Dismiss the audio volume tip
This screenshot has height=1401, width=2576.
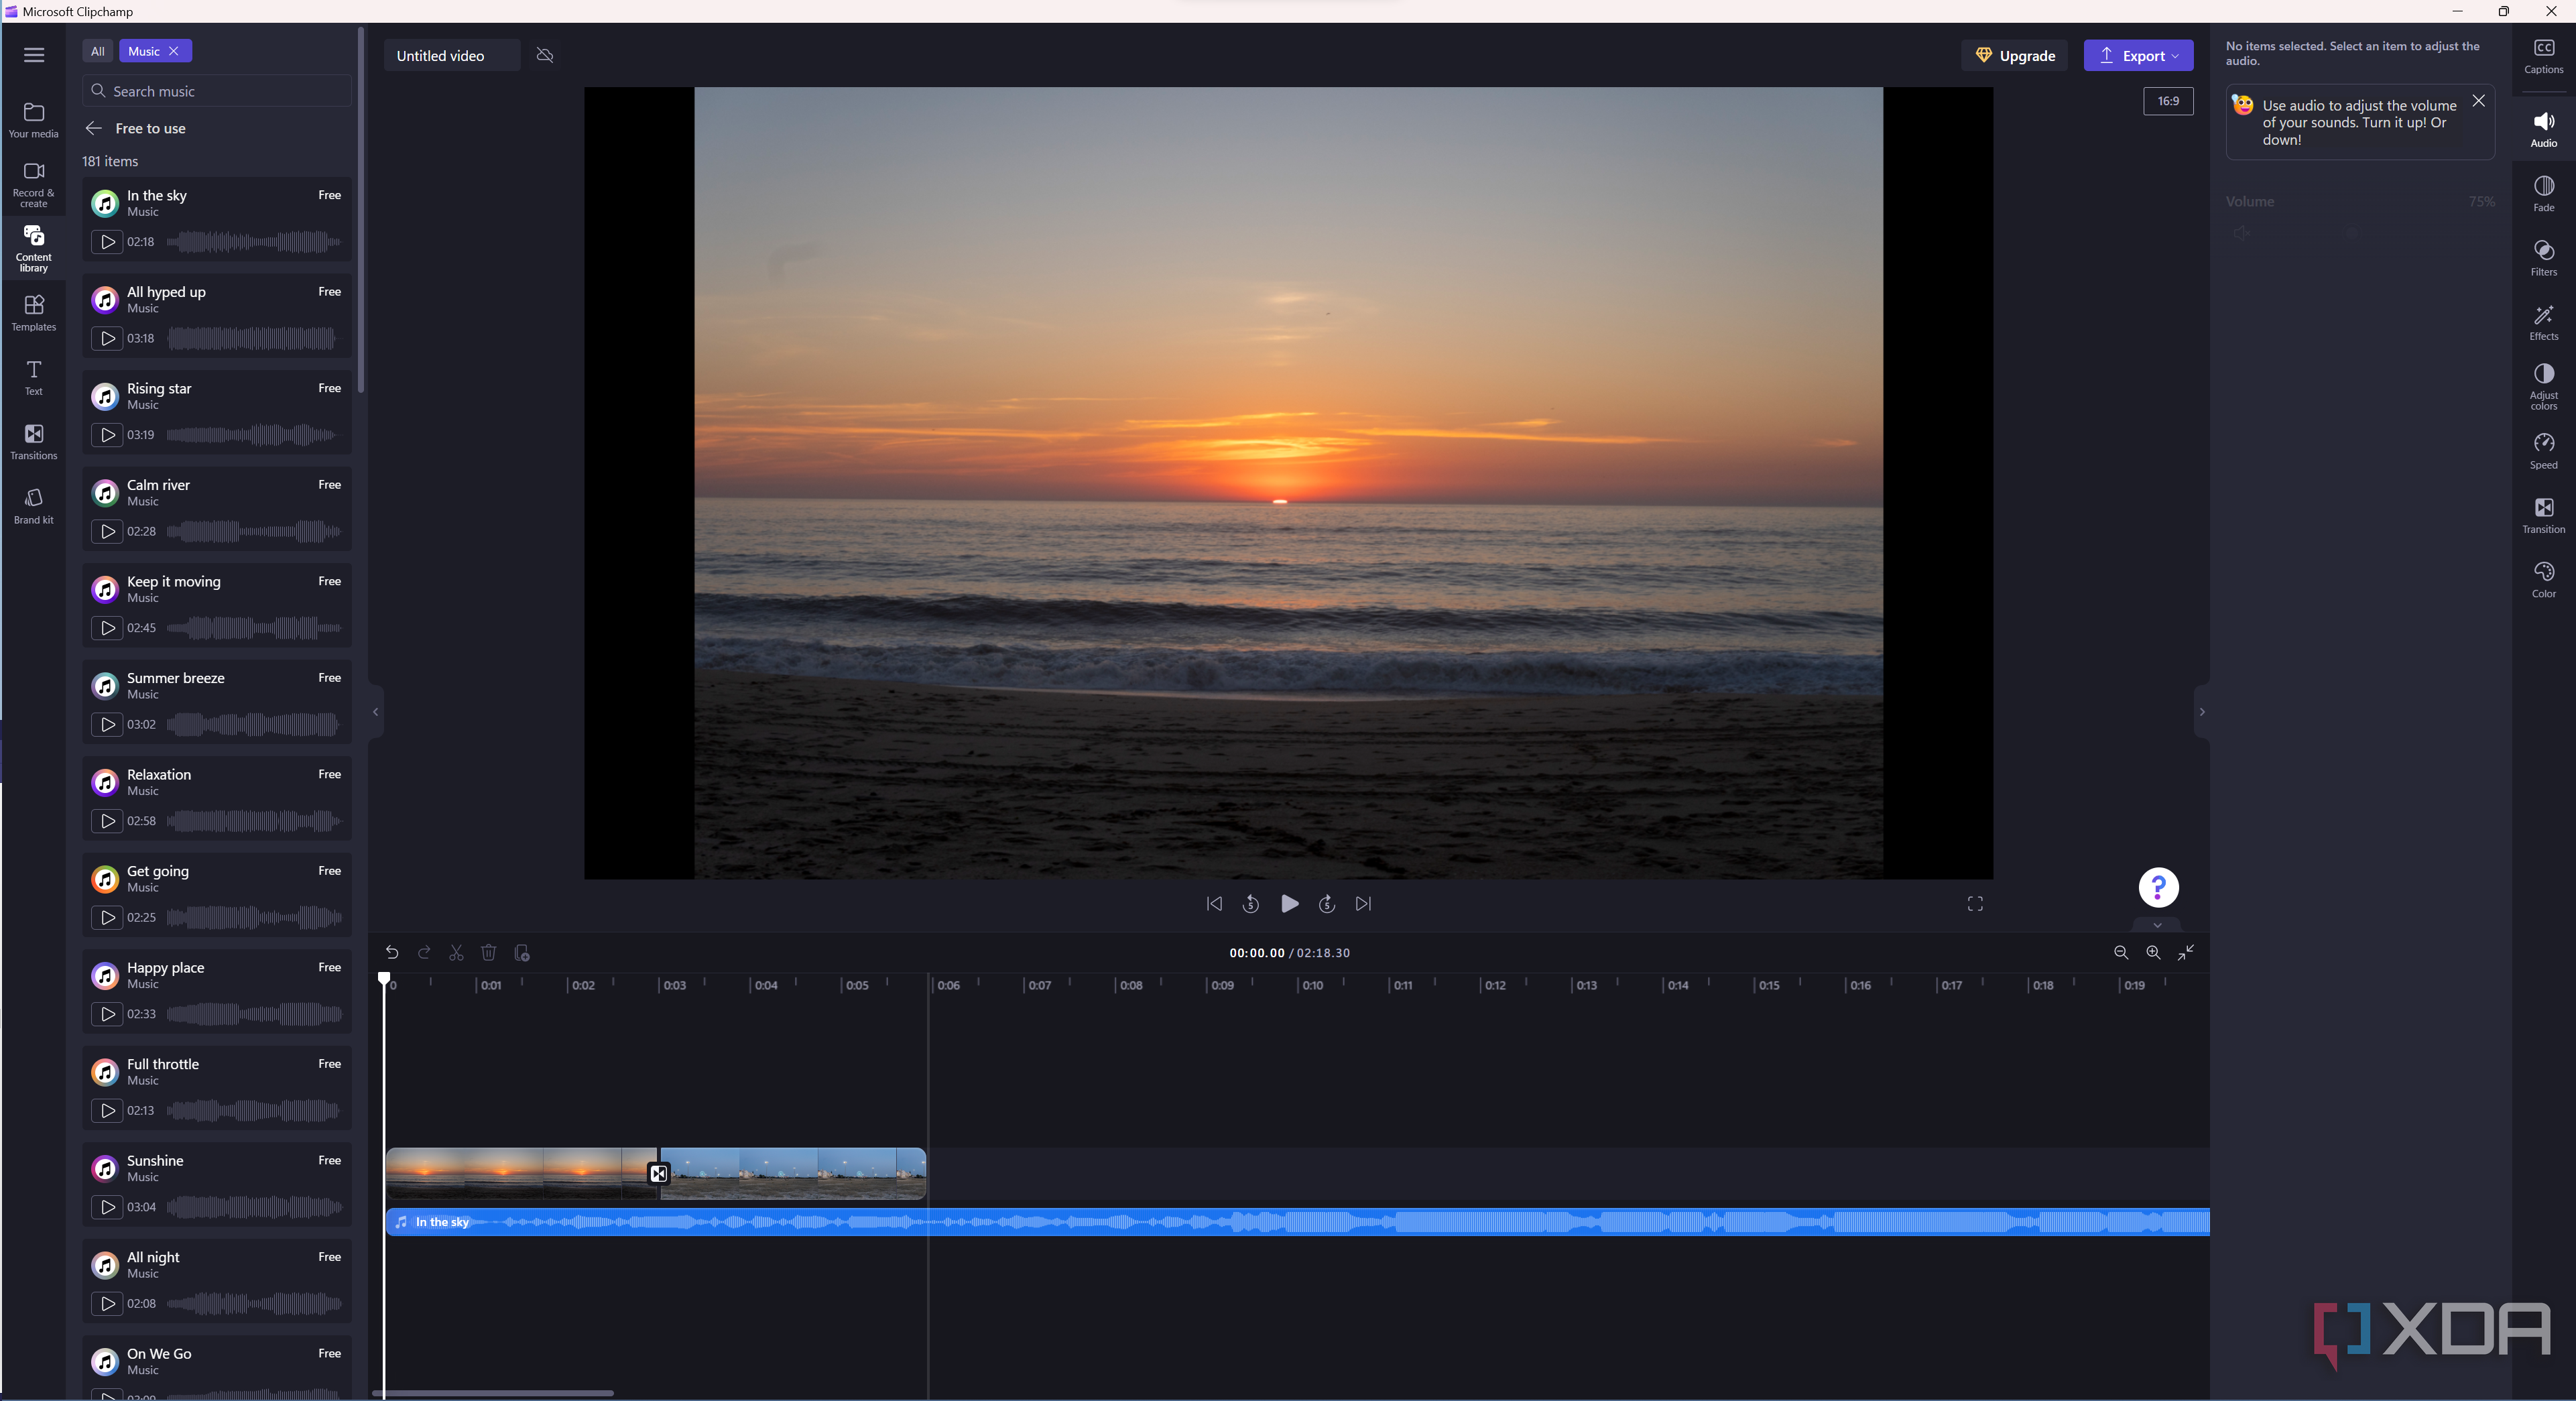[x=2478, y=101]
